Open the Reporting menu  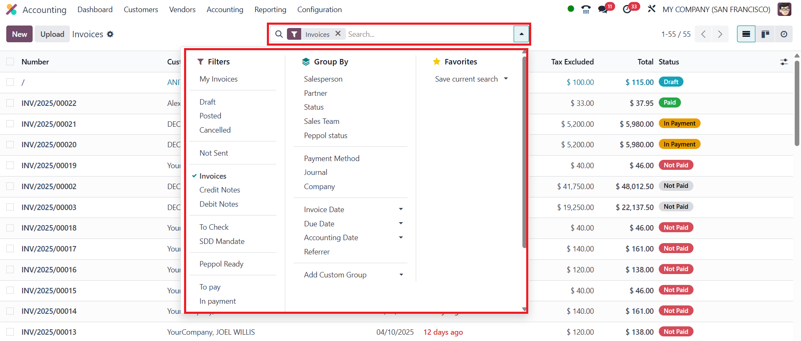click(270, 10)
